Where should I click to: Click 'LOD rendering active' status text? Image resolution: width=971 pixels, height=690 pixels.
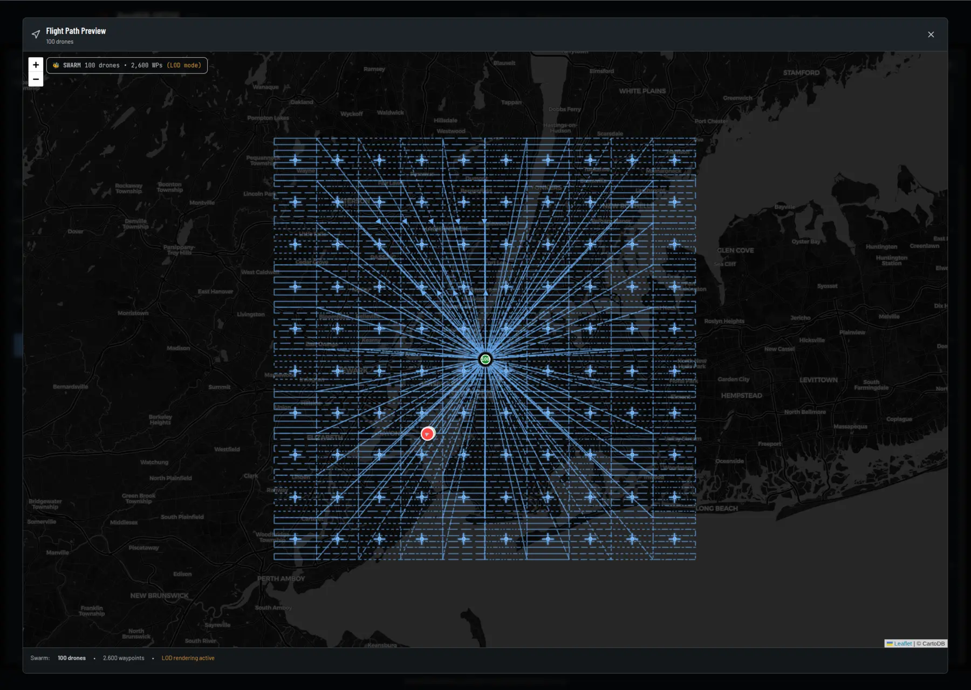click(188, 658)
